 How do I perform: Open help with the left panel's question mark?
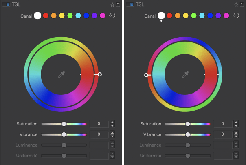118,4
